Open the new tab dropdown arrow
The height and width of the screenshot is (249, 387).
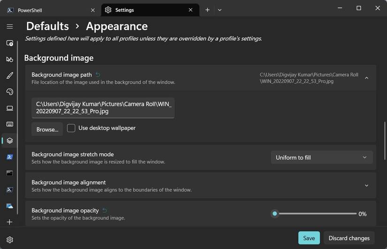point(220,10)
